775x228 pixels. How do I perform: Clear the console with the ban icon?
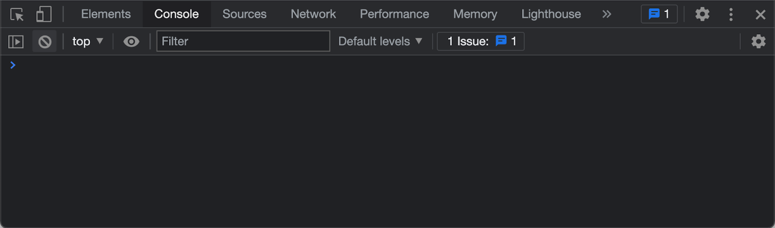pyautogui.click(x=45, y=42)
